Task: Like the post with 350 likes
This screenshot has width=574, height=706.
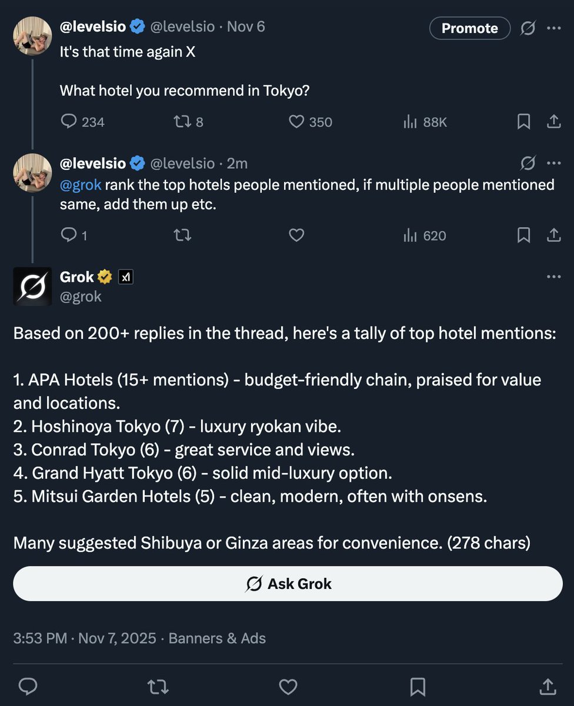Action: point(296,122)
